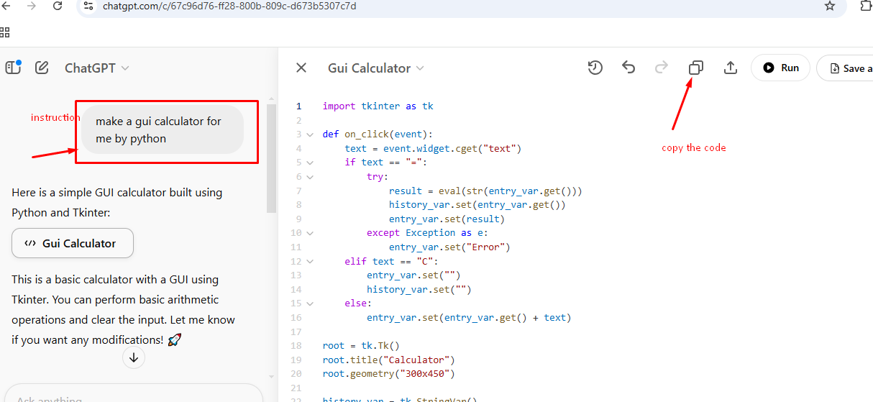Bookmark this page with star icon
The image size is (873, 402).
(829, 6)
